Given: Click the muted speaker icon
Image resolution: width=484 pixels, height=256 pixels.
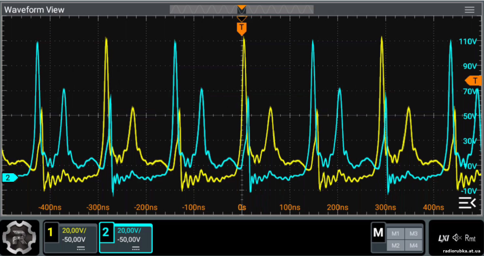Looking at the screenshot, I should 457,238.
